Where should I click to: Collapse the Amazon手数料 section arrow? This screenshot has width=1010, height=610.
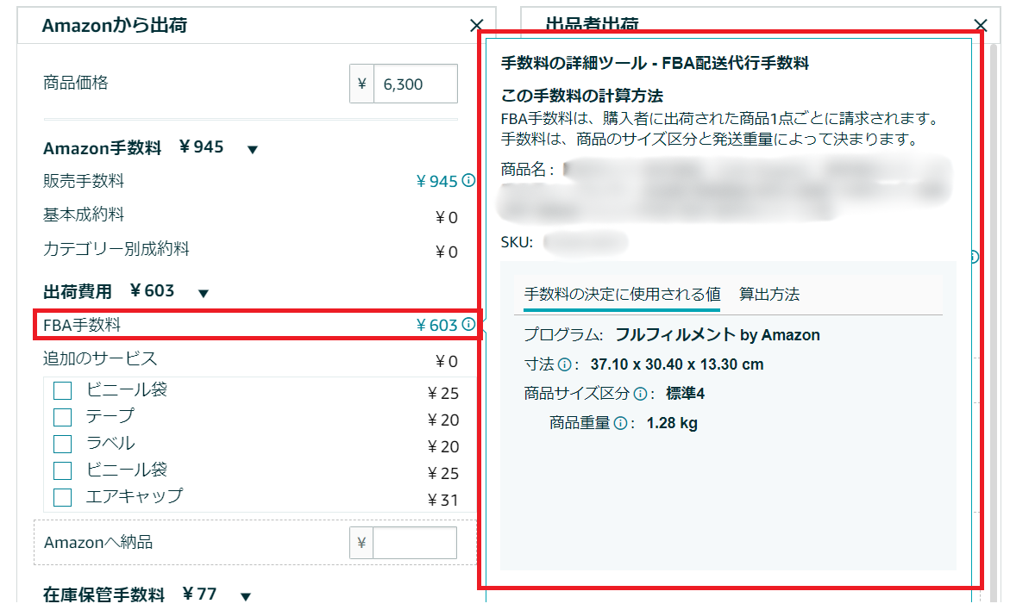tap(253, 149)
